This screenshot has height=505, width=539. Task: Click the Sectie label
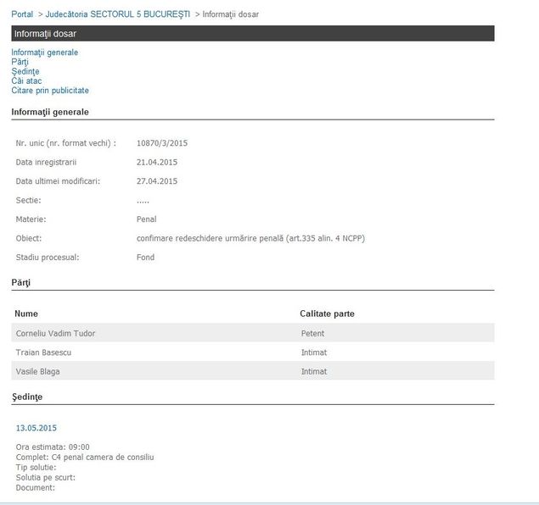coord(28,200)
